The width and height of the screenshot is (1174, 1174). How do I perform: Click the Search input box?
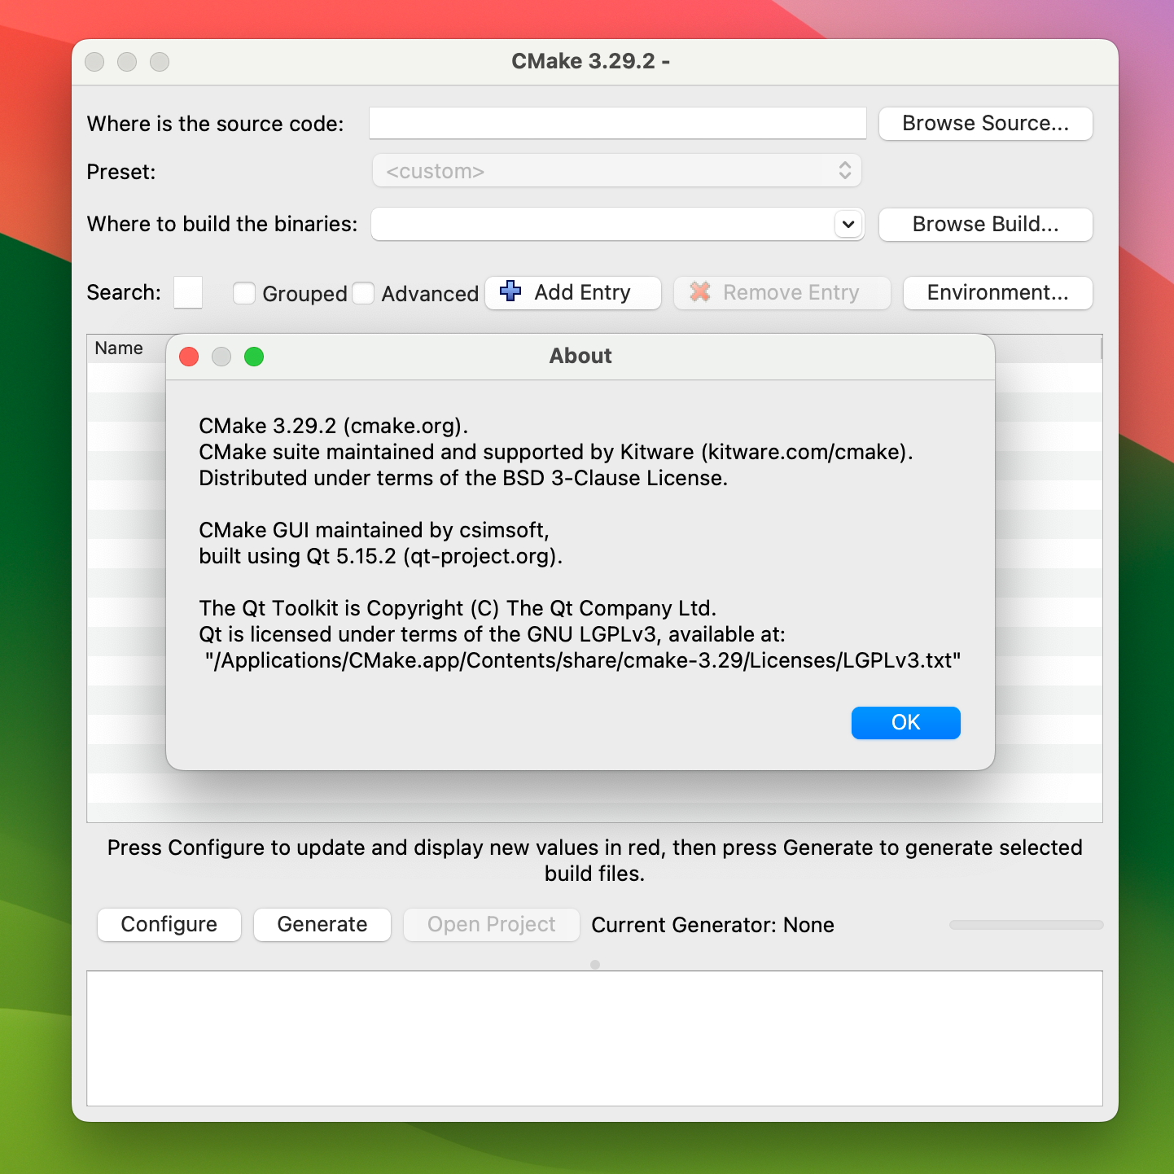(187, 292)
